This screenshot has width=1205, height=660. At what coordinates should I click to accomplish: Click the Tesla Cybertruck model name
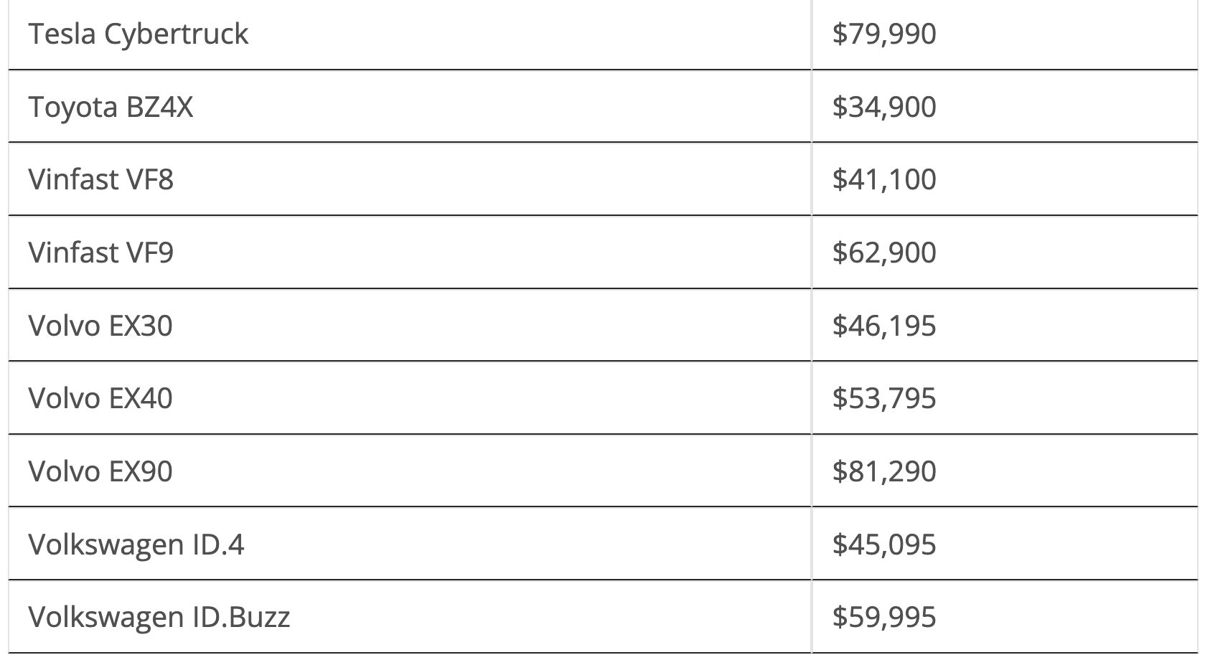(139, 34)
